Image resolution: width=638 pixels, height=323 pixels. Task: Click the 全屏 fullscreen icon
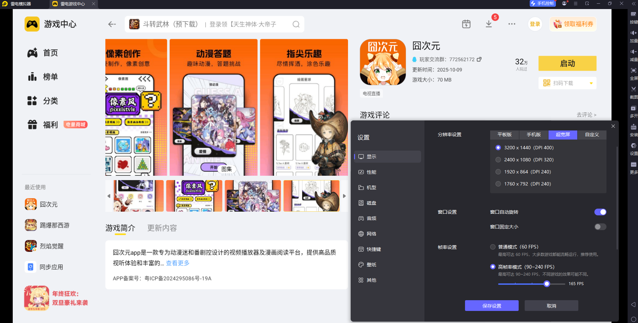(x=633, y=70)
